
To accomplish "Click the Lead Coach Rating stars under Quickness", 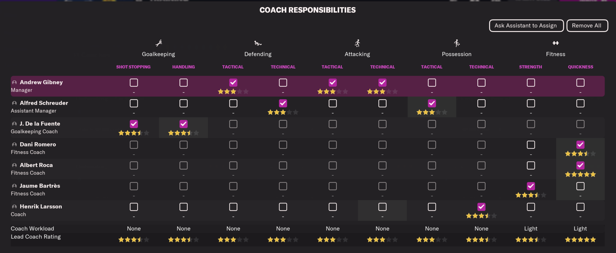I will tap(580, 239).
